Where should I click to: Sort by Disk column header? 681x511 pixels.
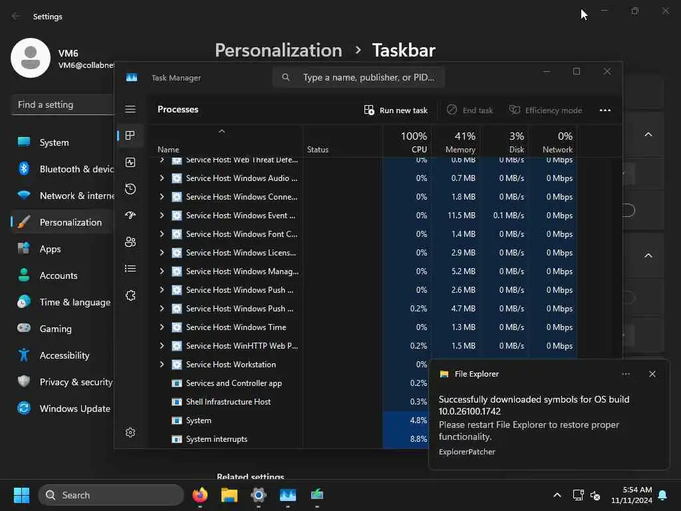point(504,142)
